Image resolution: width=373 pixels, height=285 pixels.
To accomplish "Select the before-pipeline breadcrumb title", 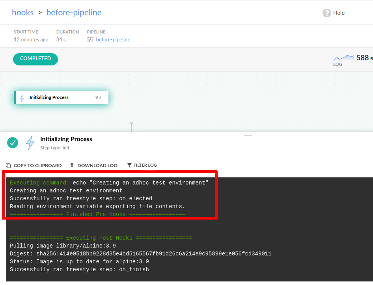I will [74, 13].
